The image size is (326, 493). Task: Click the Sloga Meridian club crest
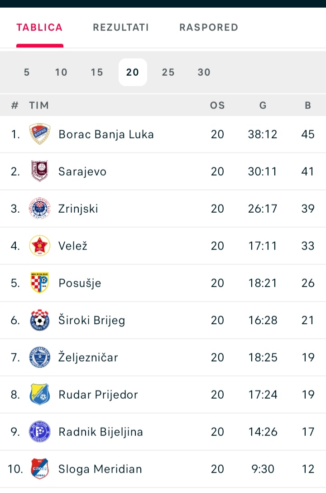click(x=39, y=469)
